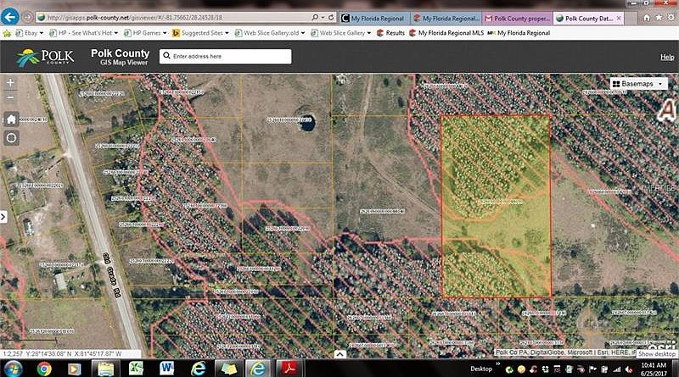Open the browser Tools gear icon
The width and height of the screenshot is (679, 377).
671,18
